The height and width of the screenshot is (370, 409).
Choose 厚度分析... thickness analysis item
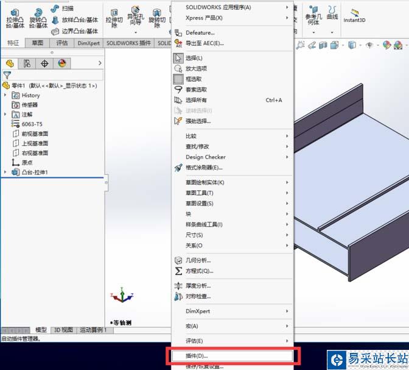[232, 286]
